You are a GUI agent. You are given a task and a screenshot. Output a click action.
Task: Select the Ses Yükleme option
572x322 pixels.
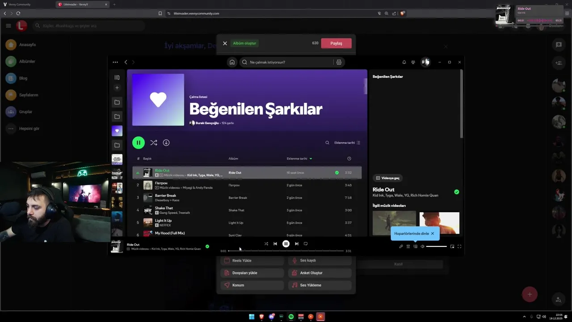tap(320, 285)
